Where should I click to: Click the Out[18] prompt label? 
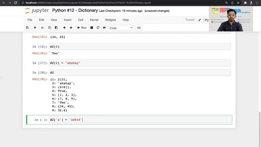point(40,79)
